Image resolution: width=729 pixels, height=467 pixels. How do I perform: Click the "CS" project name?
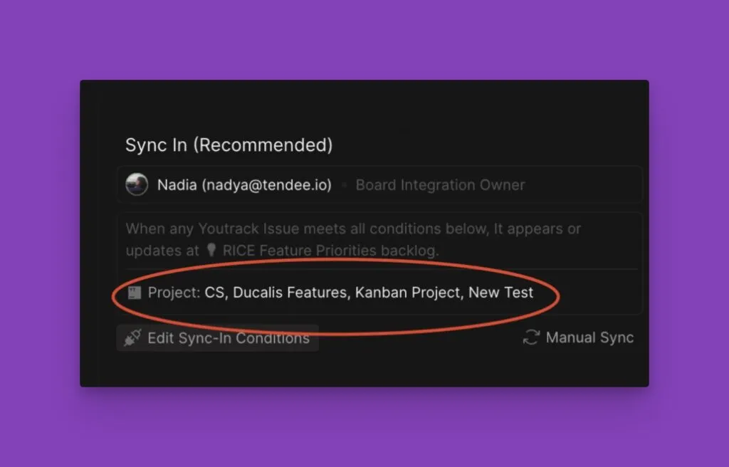tap(214, 293)
